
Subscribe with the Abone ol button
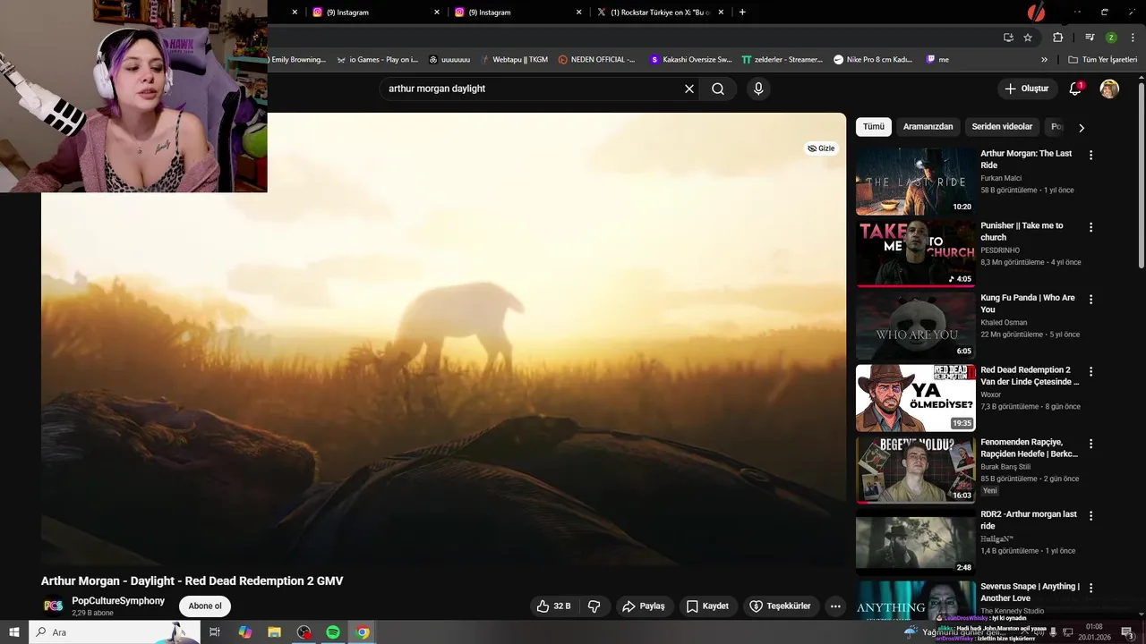tap(205, 606)
